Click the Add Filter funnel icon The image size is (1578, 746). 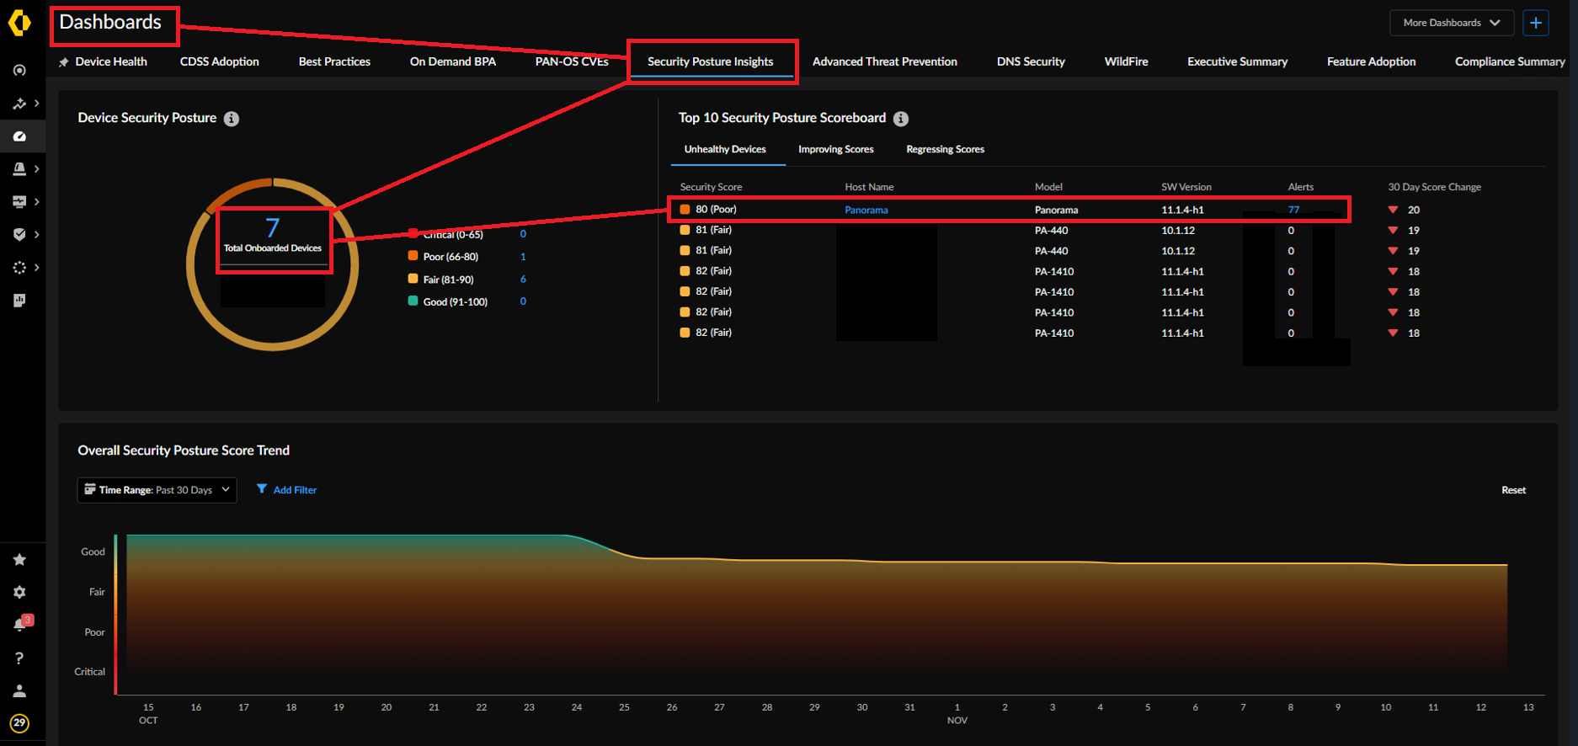click(x=262, y=489)
